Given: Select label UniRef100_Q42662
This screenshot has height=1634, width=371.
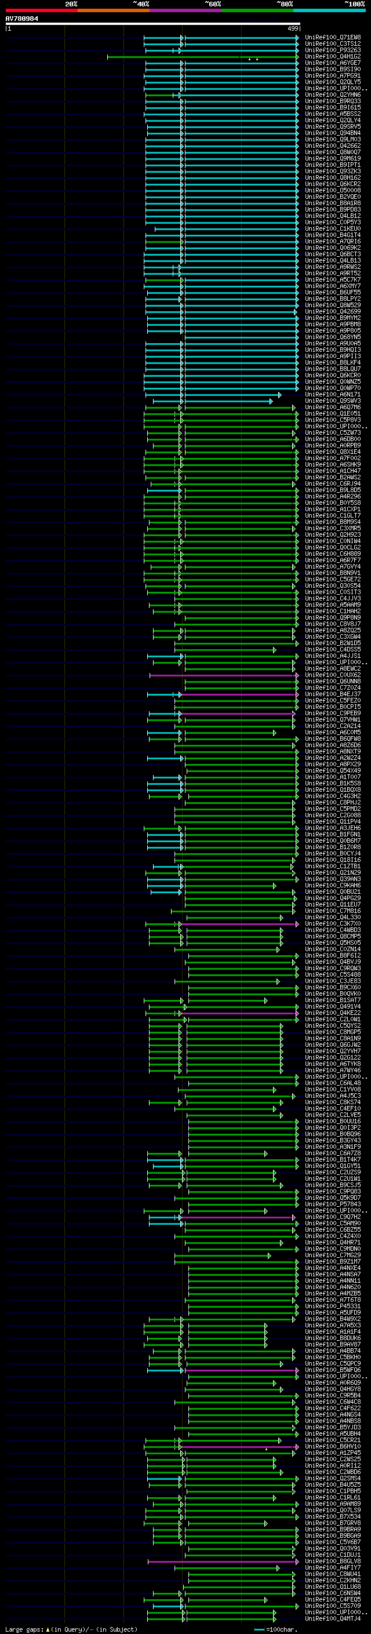Looking at the screenshot, I should click(333, 146).
